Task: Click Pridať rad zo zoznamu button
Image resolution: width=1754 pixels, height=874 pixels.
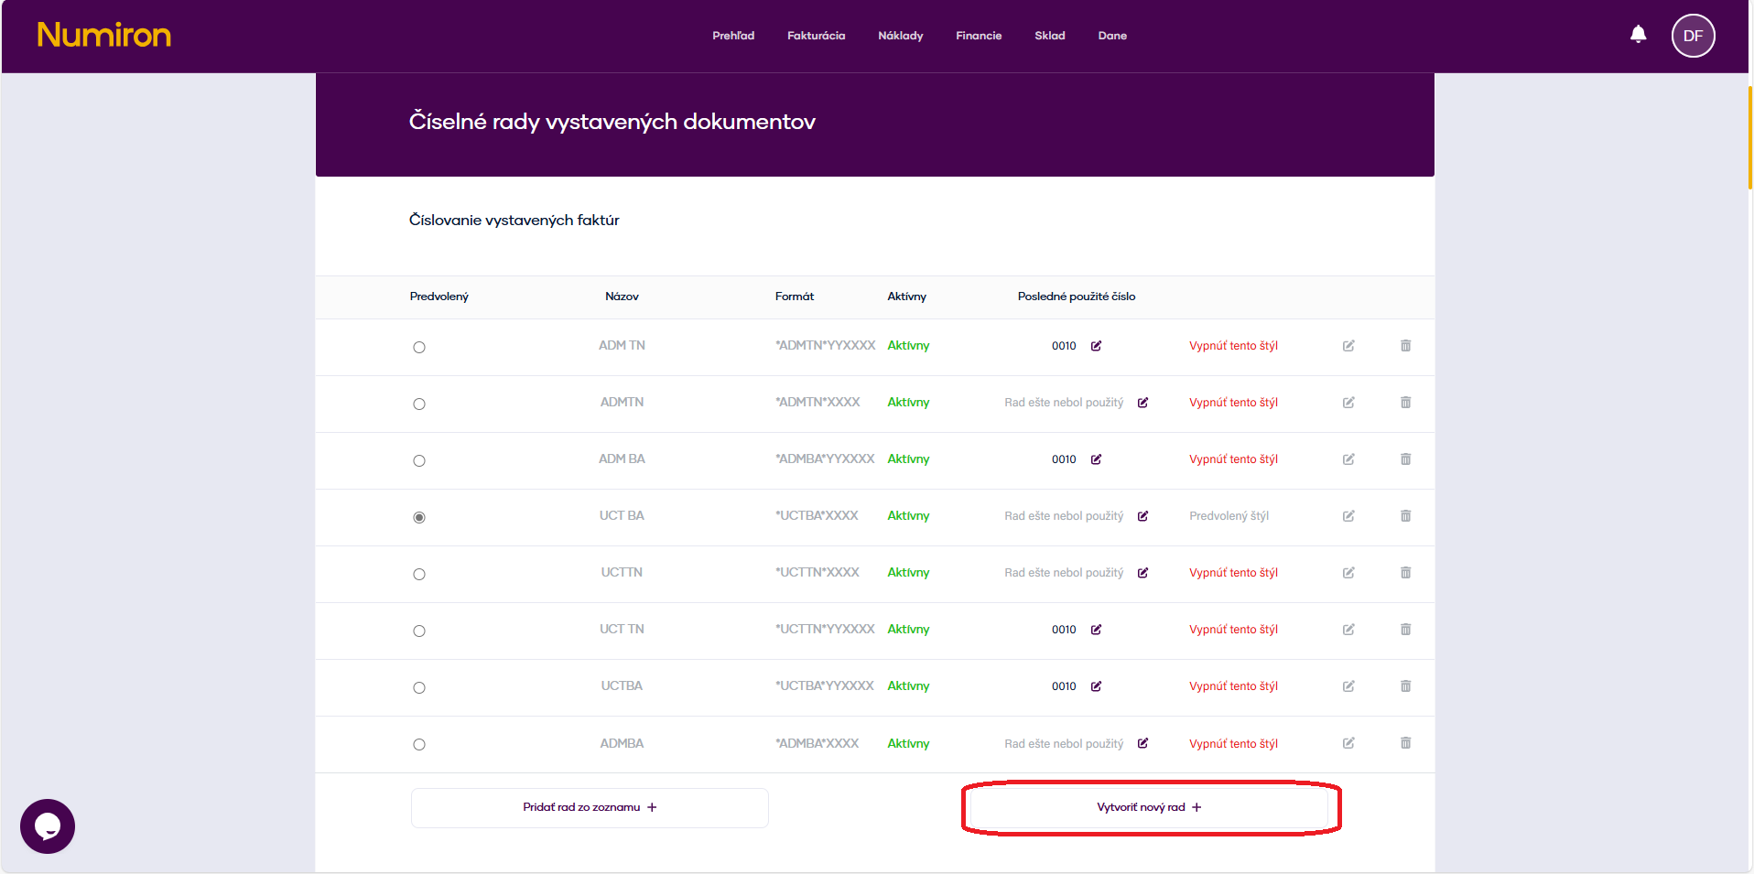Action: click(x=590, y=807)
